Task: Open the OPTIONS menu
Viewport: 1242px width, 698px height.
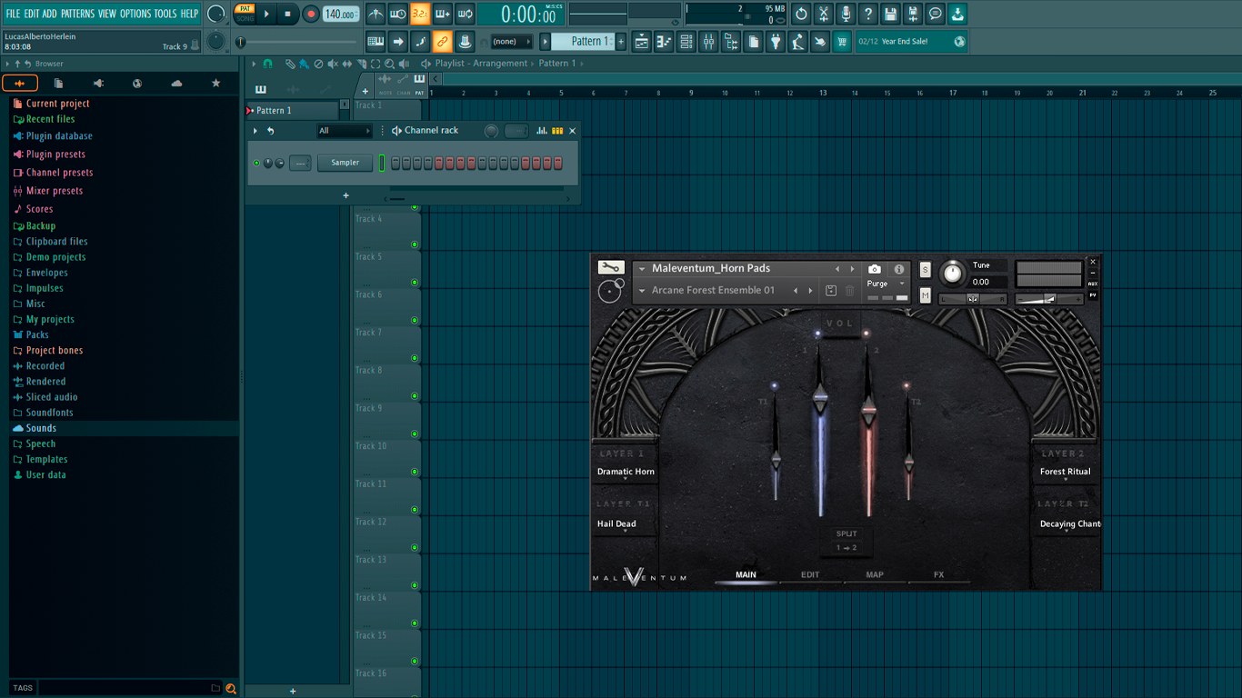Action: 135,14
